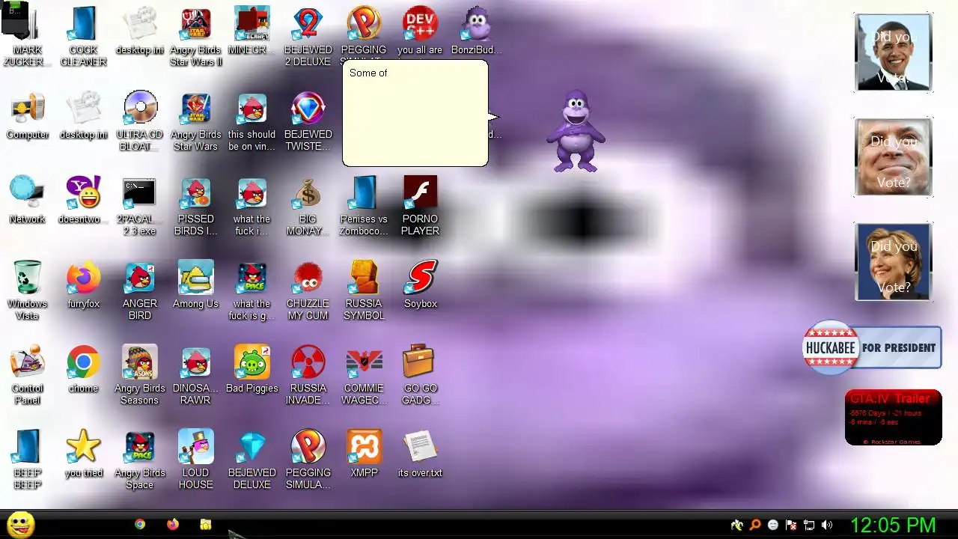
Task: Open the GO GO GADG... briefcase icon
Action: coord(420,375)
